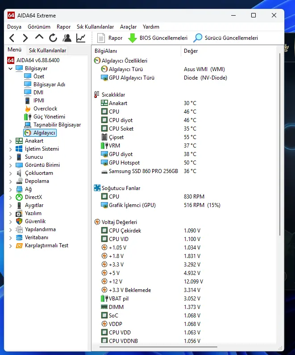
Task: Select the GPU Algılayıcı Türü row
Action: pos(184,78)
